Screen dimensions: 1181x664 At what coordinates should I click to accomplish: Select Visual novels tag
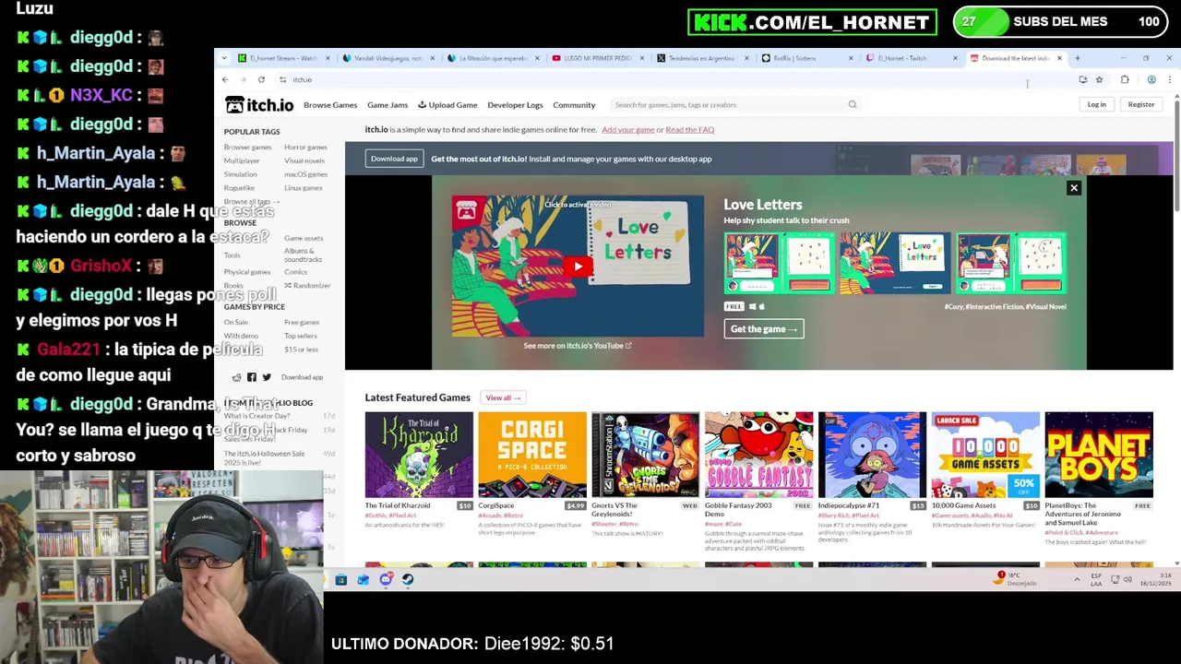(x=304, y=161)
